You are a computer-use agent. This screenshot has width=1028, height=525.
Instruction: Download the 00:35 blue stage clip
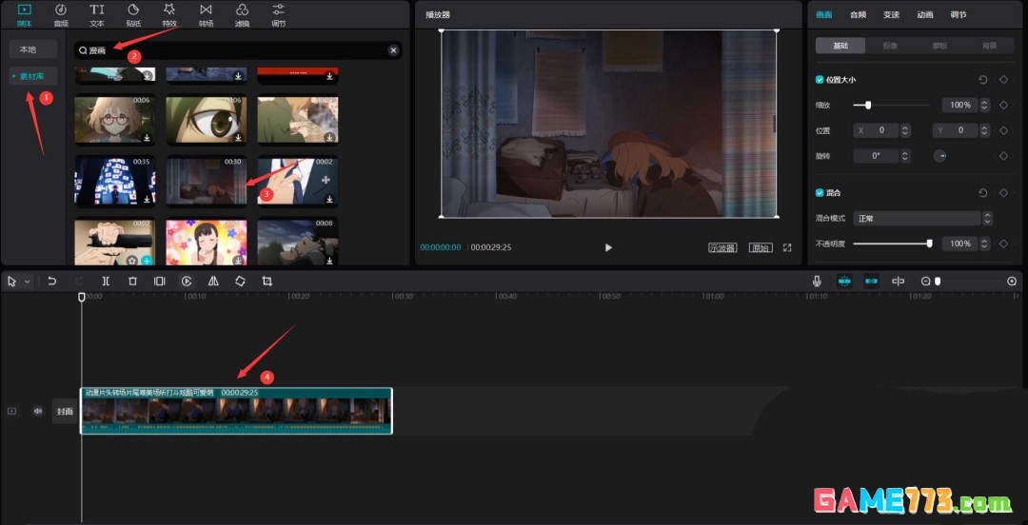(x=147, y=197)
